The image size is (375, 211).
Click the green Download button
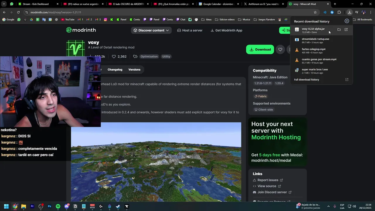pos(260,50)
